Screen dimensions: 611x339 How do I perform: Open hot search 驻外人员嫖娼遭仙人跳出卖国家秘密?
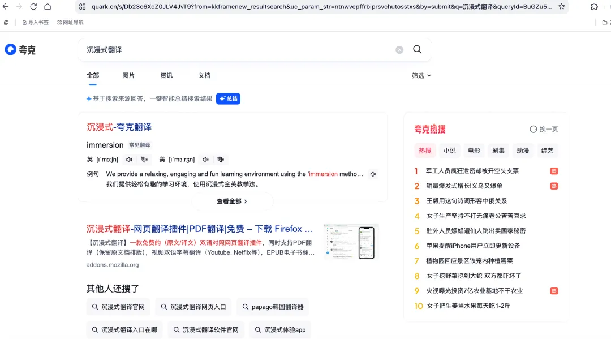click(476, 231)
